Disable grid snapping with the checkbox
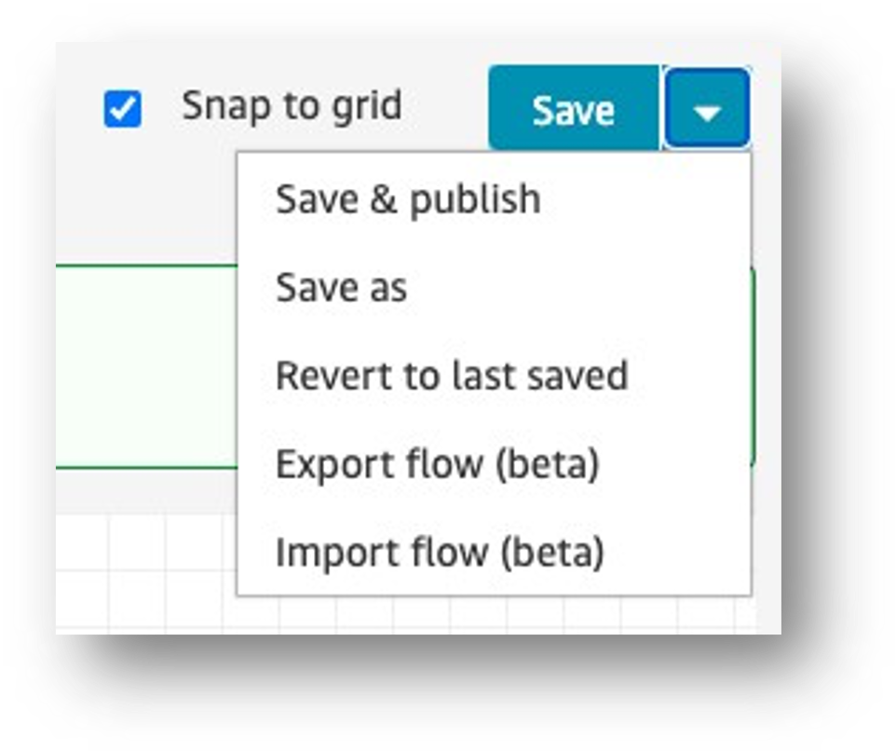896x751 pixels. pos(122,110)
